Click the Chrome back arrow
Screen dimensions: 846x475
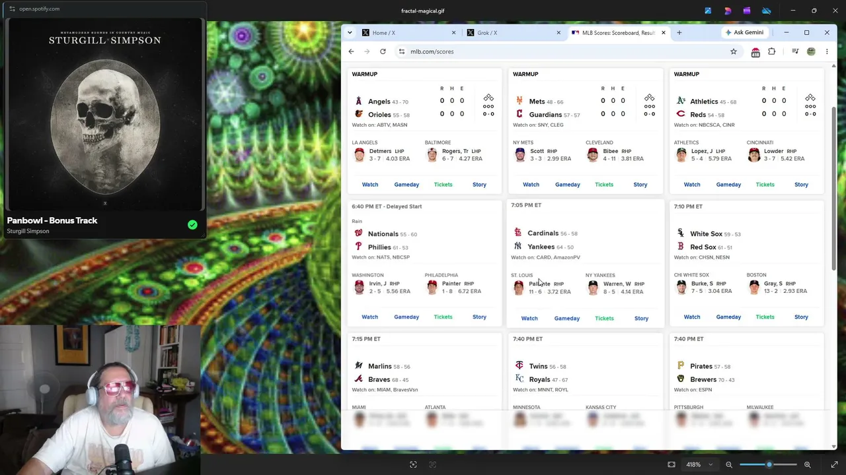point(351,51)
